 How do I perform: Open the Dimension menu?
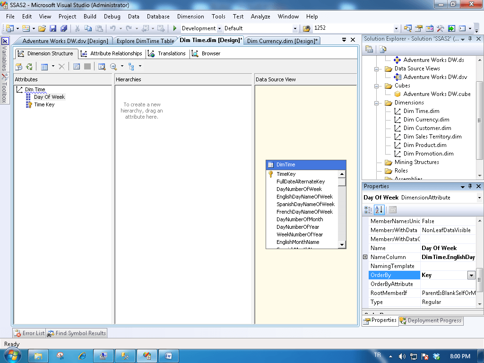coord(190,17)
